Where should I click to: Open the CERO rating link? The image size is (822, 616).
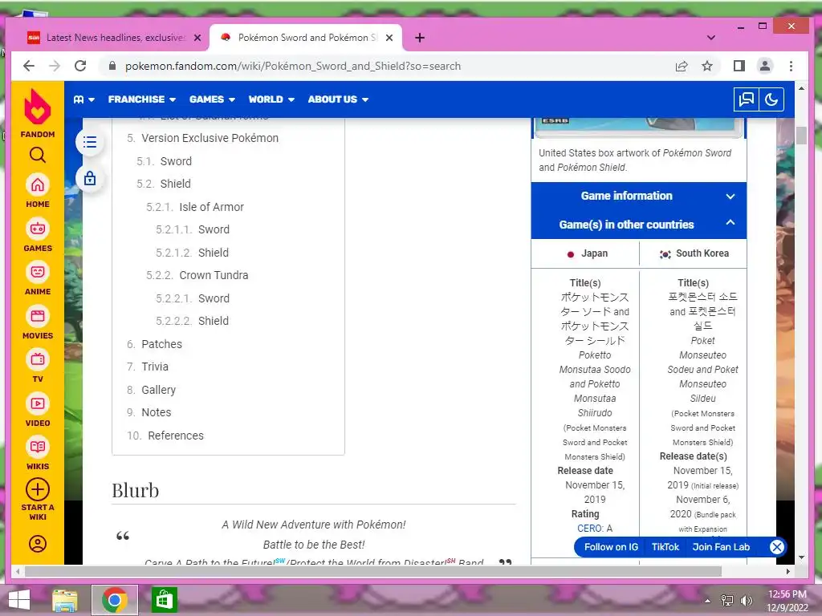point(589,529)
